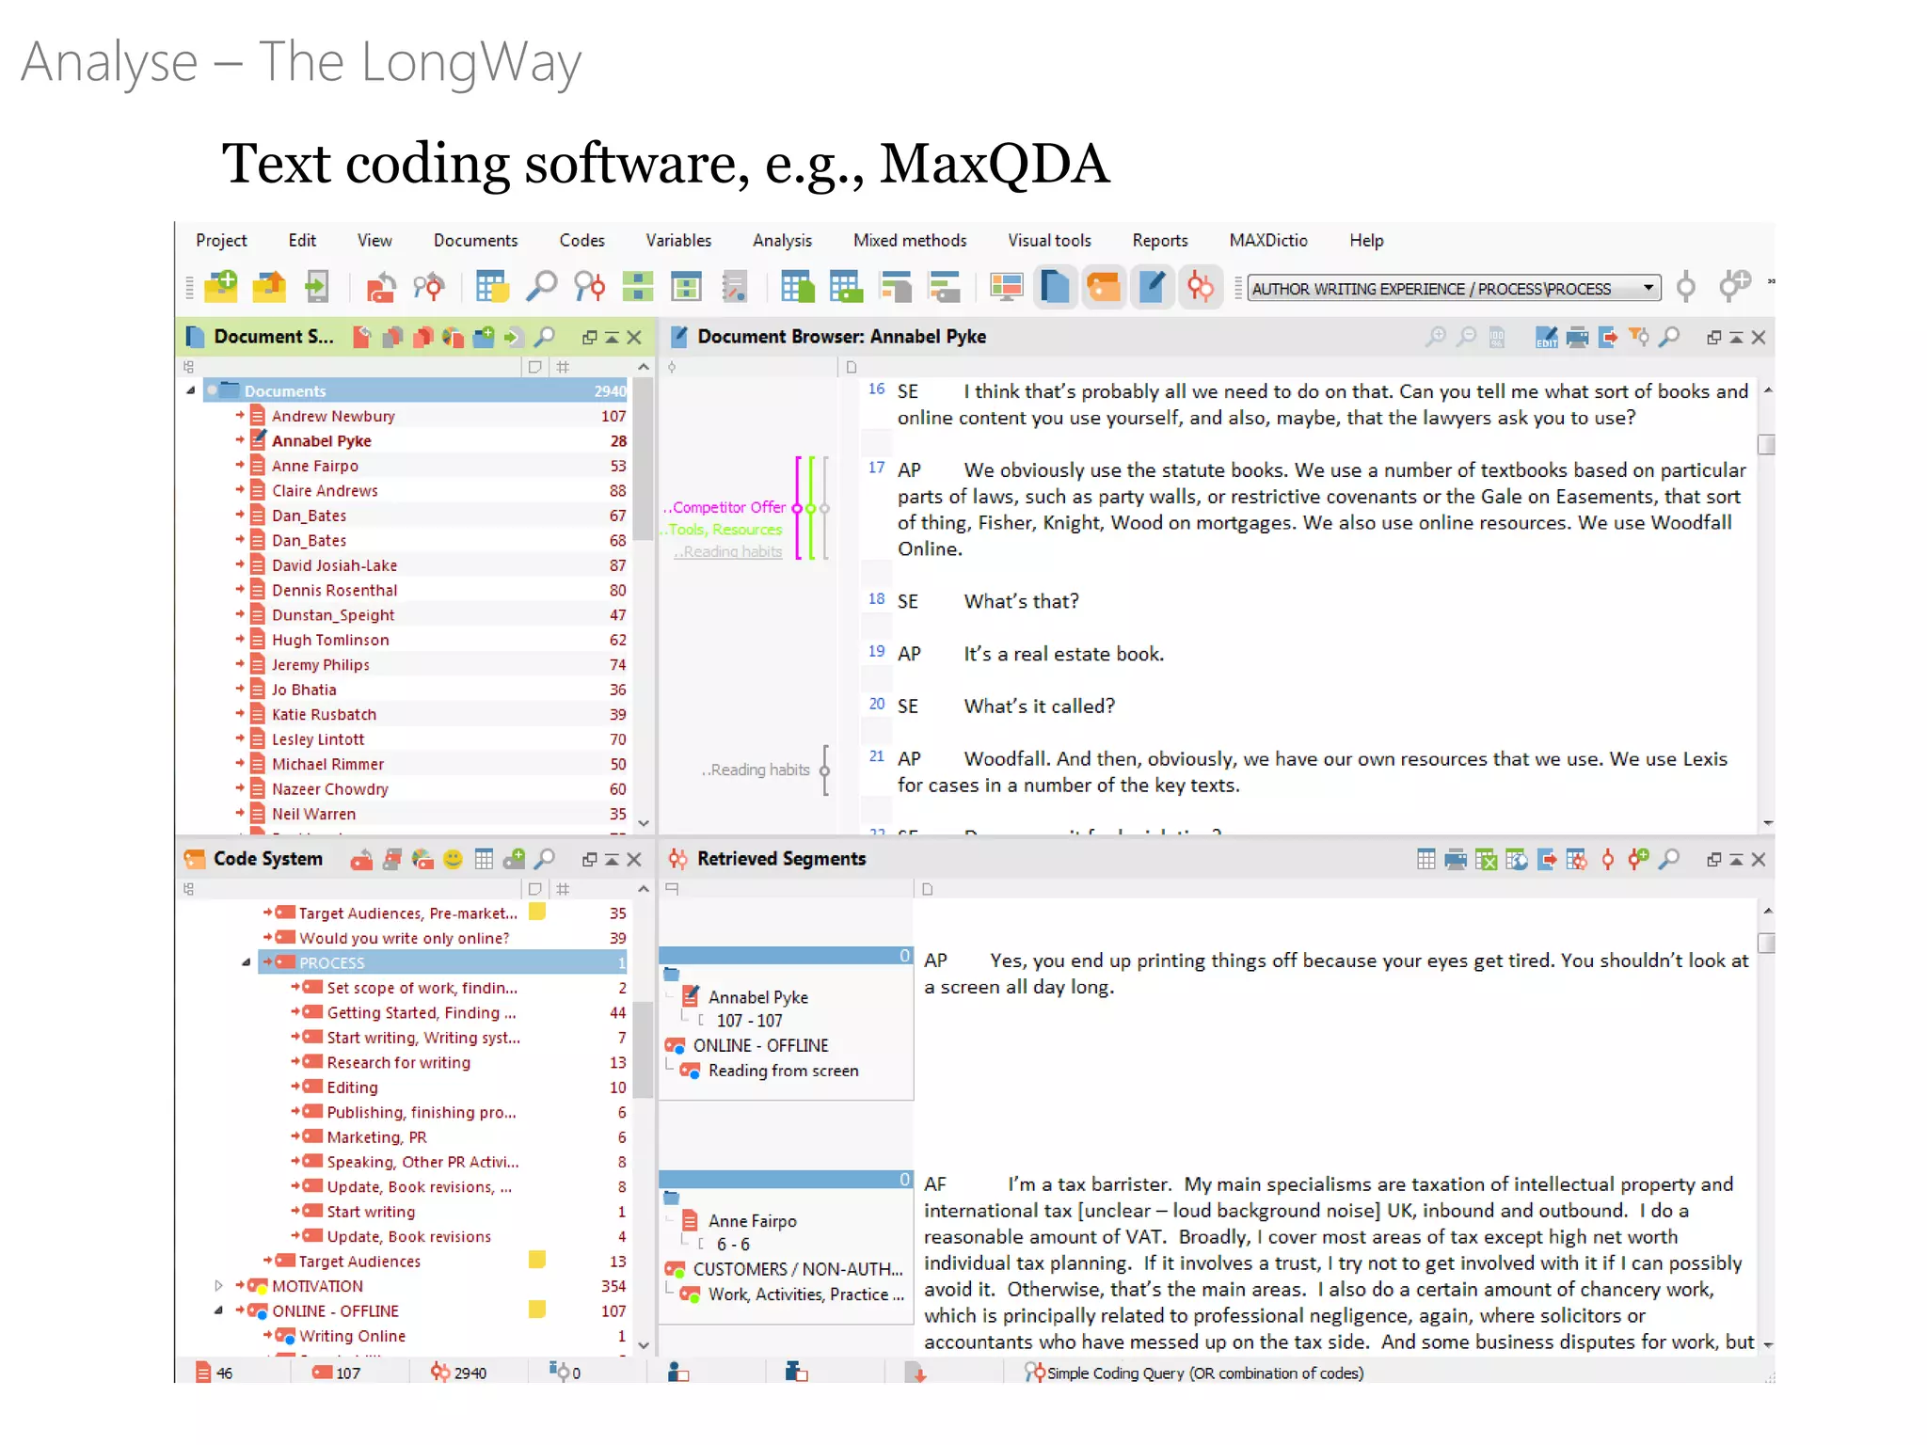Print the document from Document Browser
Screen dimensions: 1927x1445
click(x=1577, y=337)
